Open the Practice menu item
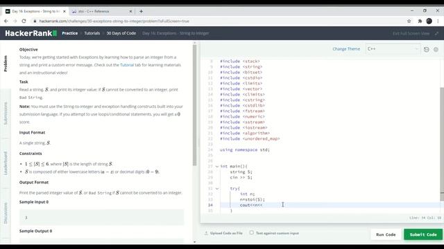 69,33
